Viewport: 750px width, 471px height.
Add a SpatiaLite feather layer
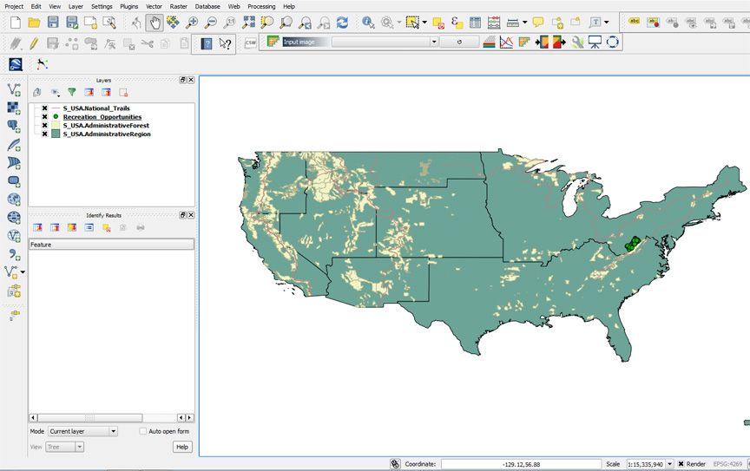(14, 144)
